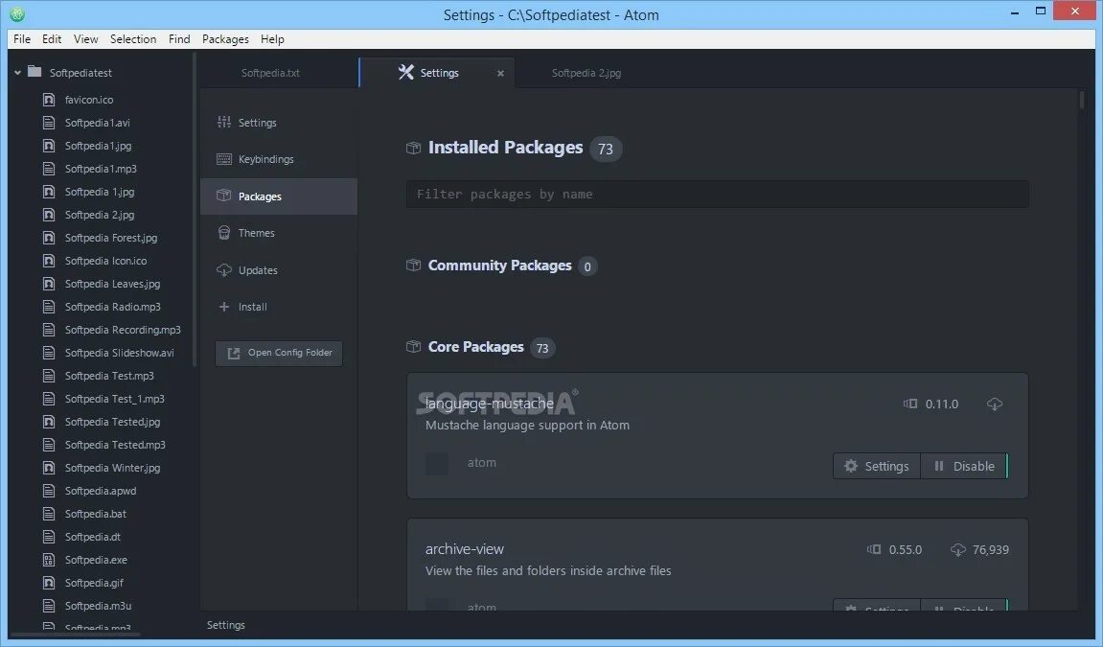
Task: Collapse the Softpediatest project folder
Action: [17, 73]
